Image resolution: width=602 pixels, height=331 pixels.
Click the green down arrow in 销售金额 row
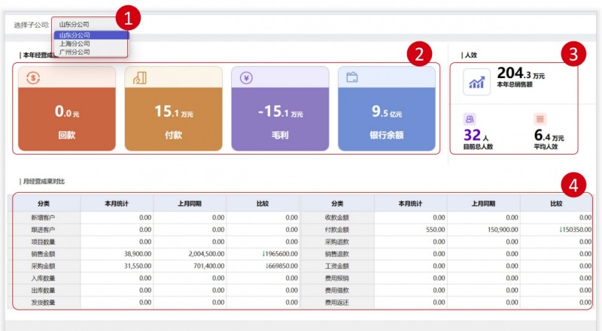click(x=263, y=254)
